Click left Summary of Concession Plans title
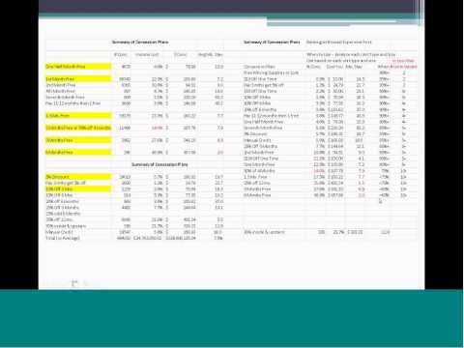The width and height of the screenshot is (464, 348). pyautogui.click(x=140, y=42)
